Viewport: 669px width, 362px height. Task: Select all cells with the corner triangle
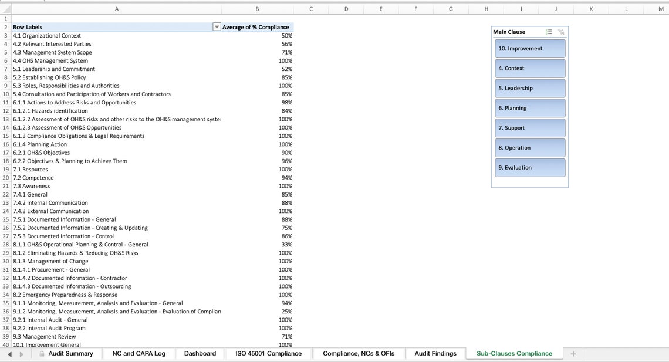(5, 9)
